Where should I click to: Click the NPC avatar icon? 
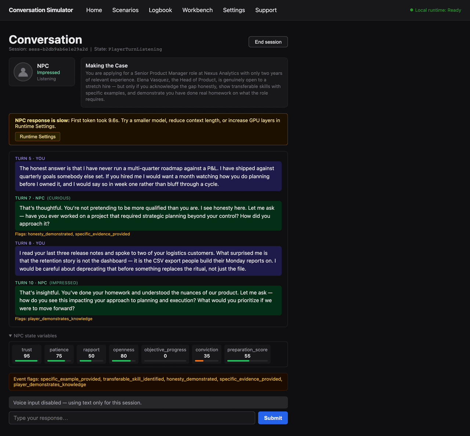pyautogui.click(x=23, y=72)
